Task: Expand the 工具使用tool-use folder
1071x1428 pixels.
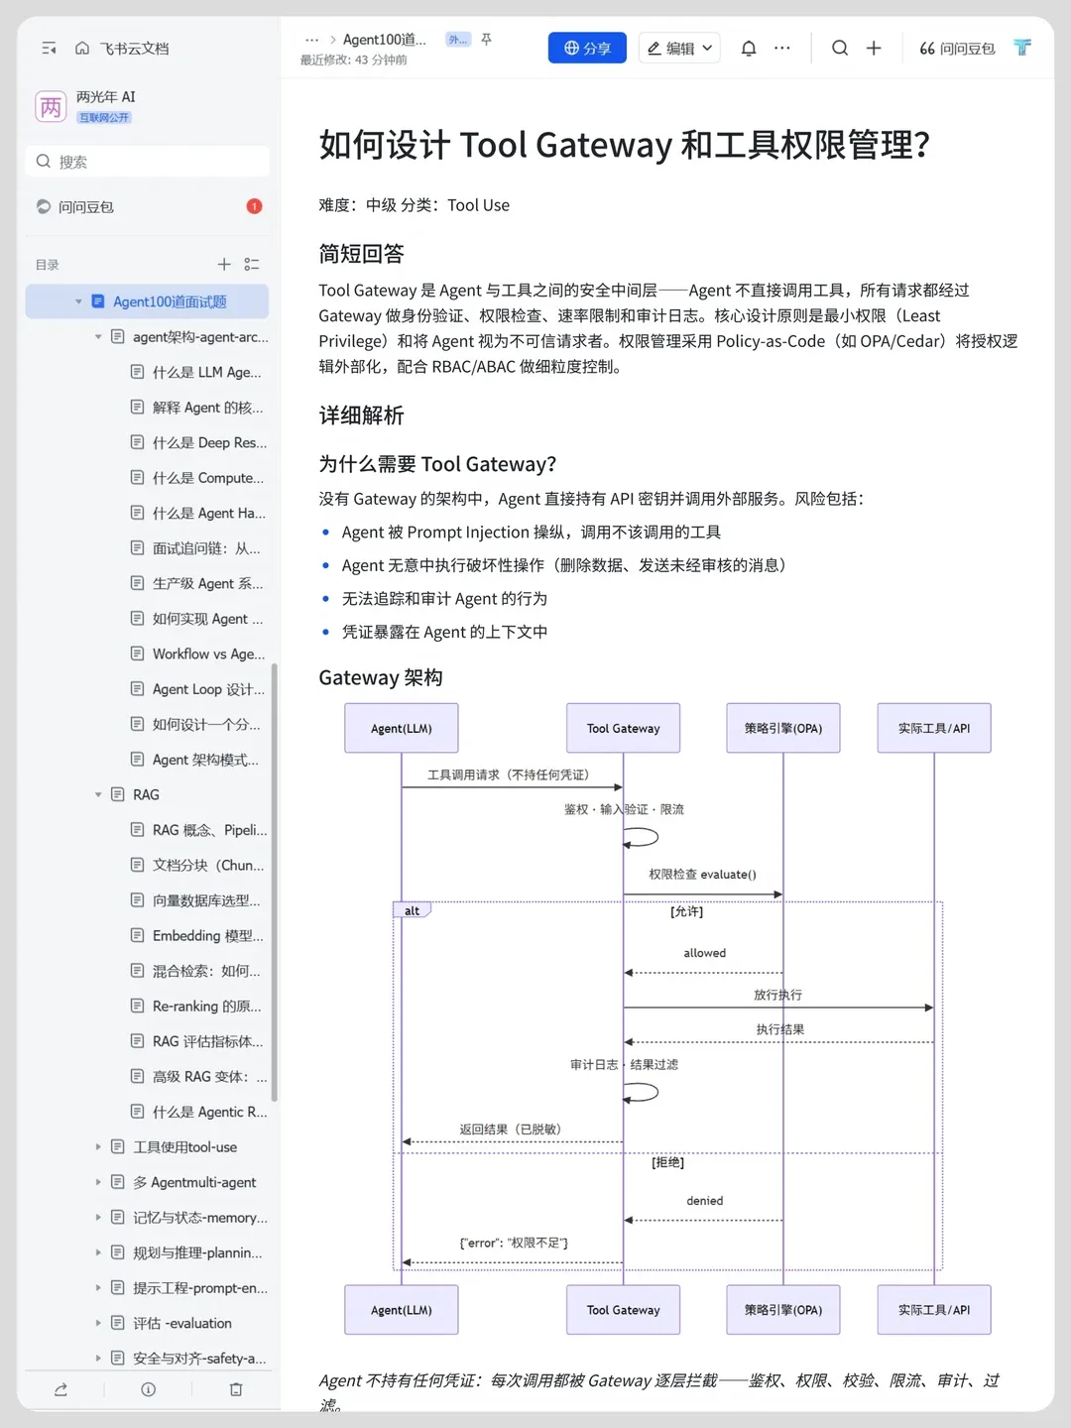Action: (x=98, y=1147)
